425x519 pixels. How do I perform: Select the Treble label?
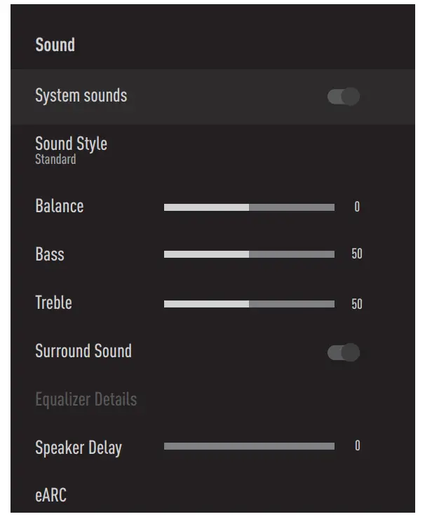[53, 303]
